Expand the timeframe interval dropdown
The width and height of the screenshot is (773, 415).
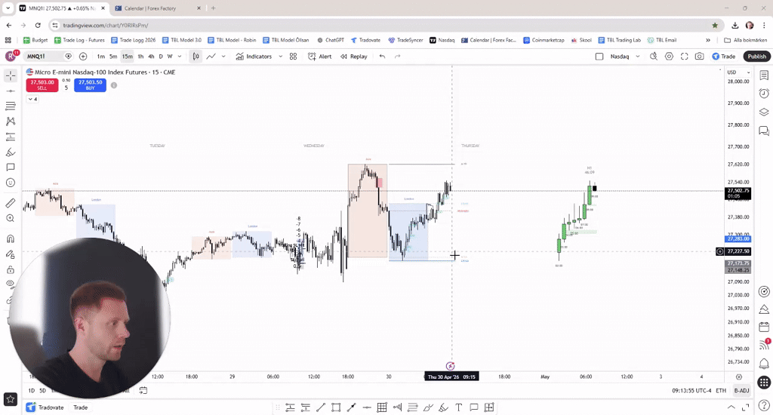(x=180, y=56)
